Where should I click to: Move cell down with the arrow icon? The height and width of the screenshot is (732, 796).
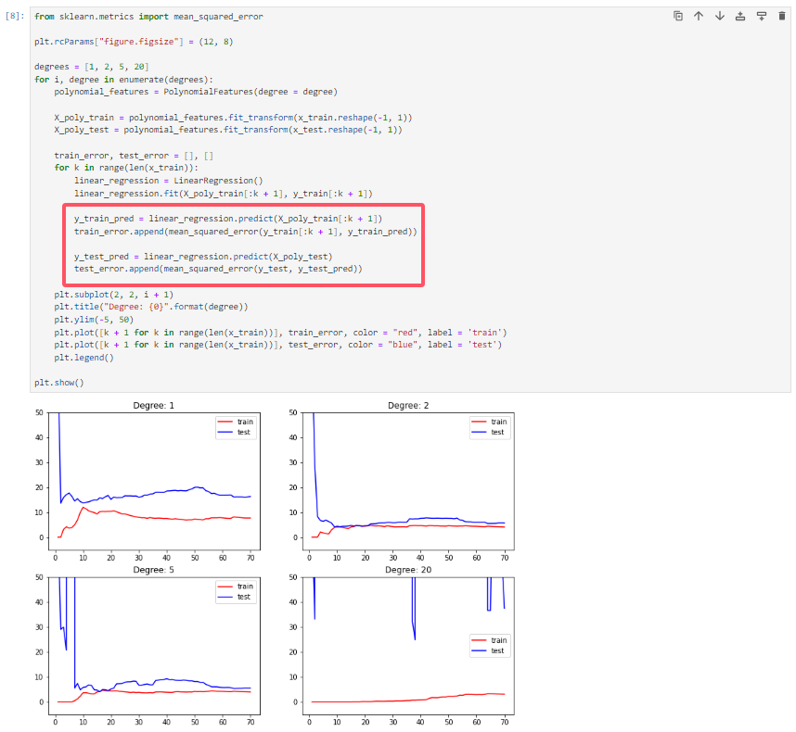pos(719,17)
